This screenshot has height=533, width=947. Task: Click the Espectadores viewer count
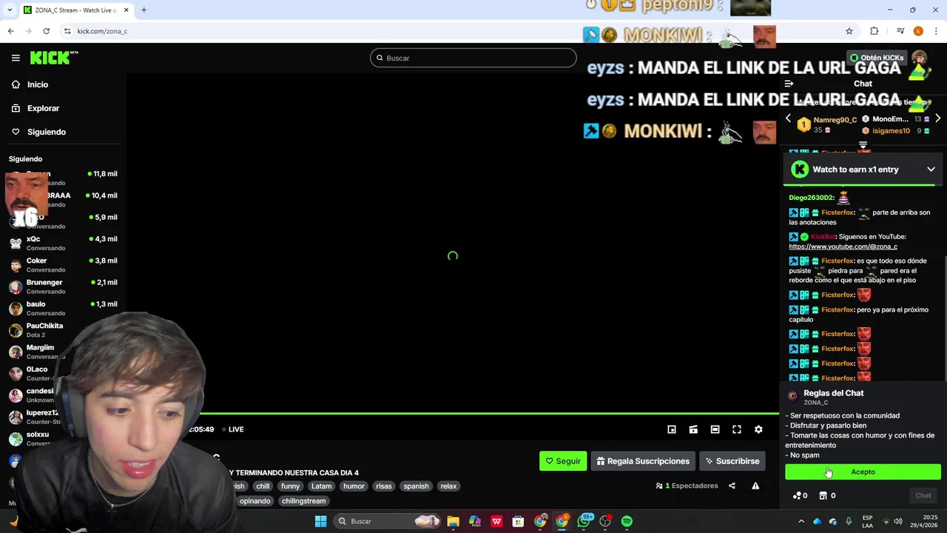(687, 486)
